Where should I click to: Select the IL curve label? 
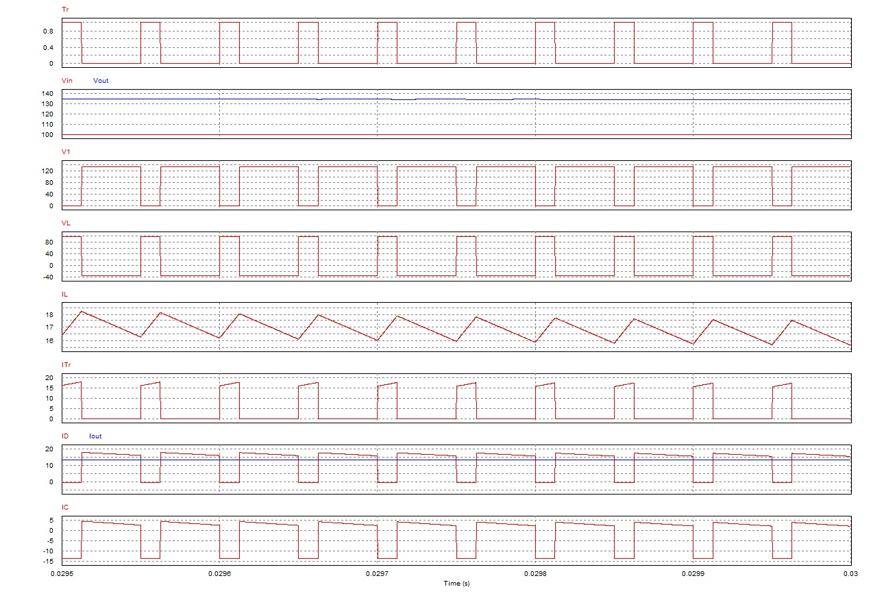[x=64, y=295]
